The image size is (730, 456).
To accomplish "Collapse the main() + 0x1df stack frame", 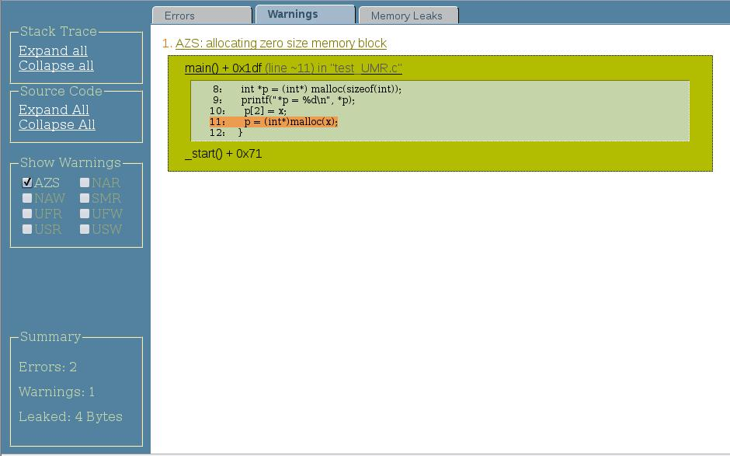I will point(294,68).
